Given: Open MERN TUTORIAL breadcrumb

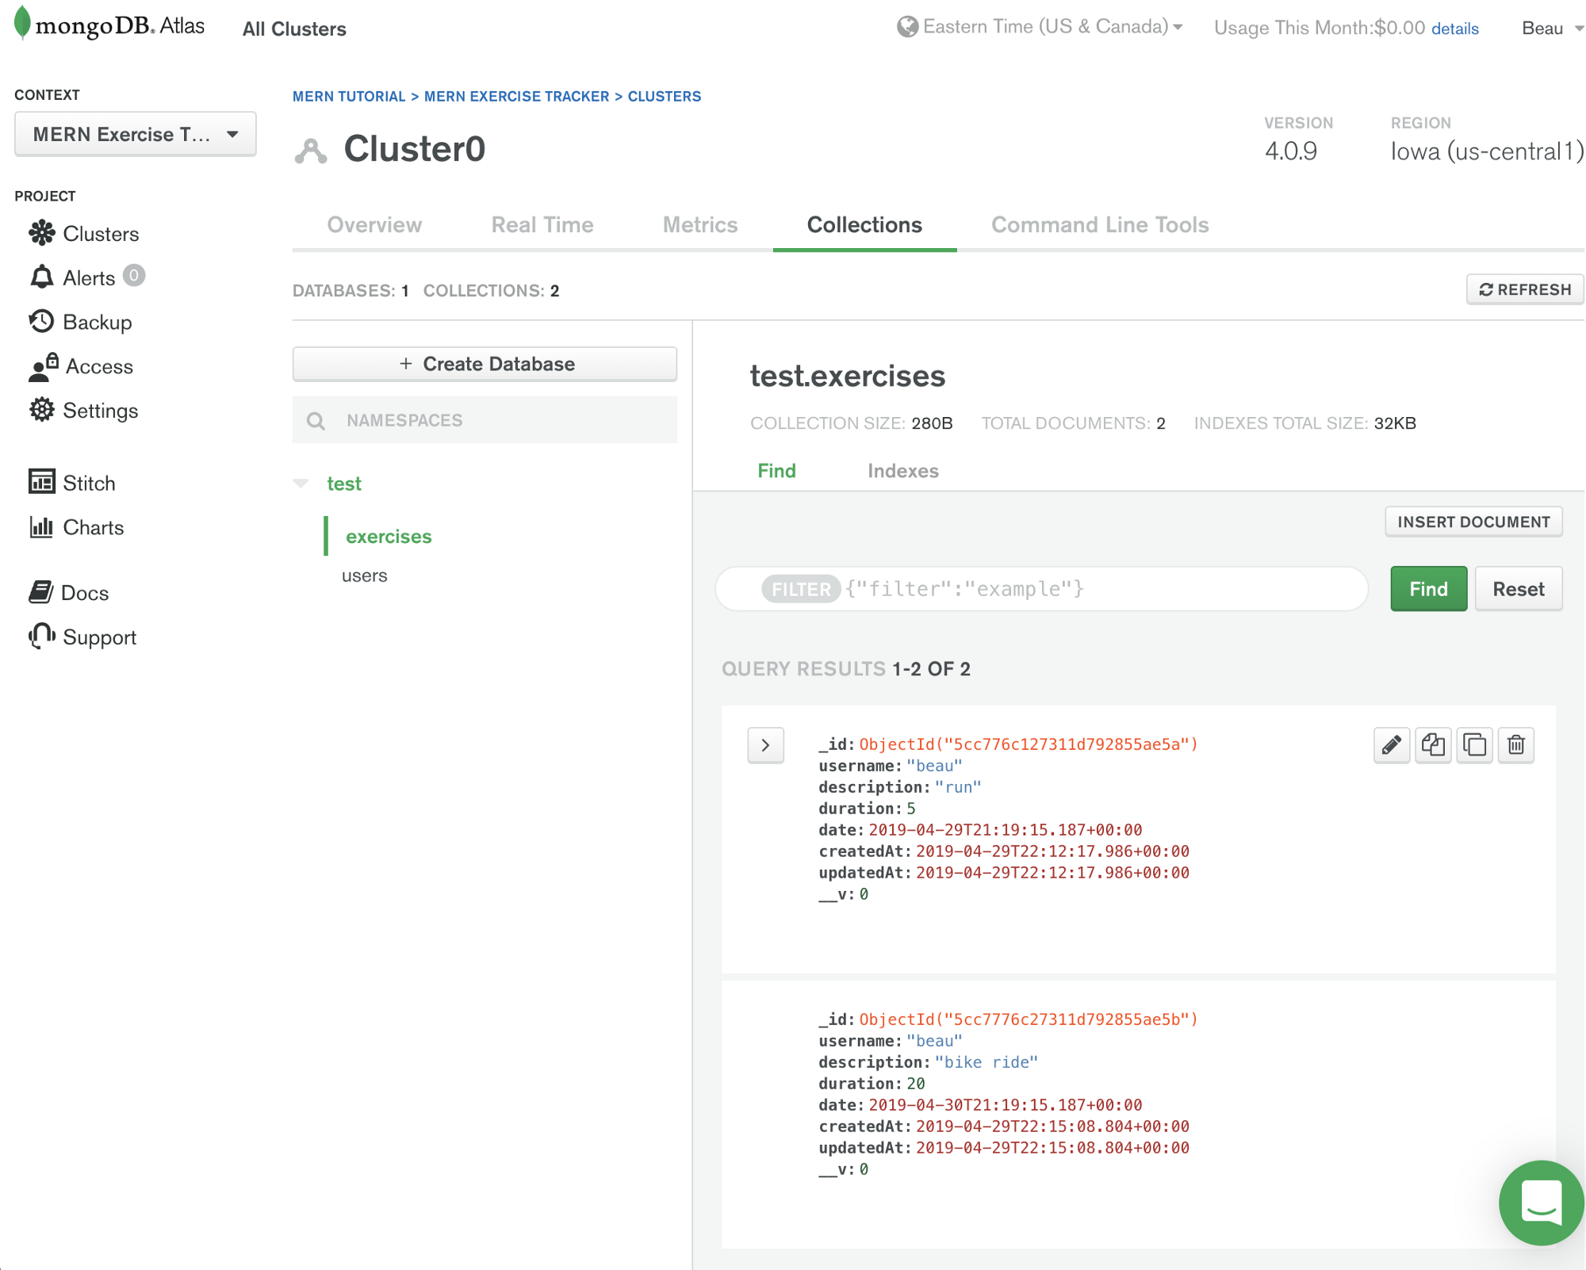Looking at the screenshot, I should click(x=349, y=96).
